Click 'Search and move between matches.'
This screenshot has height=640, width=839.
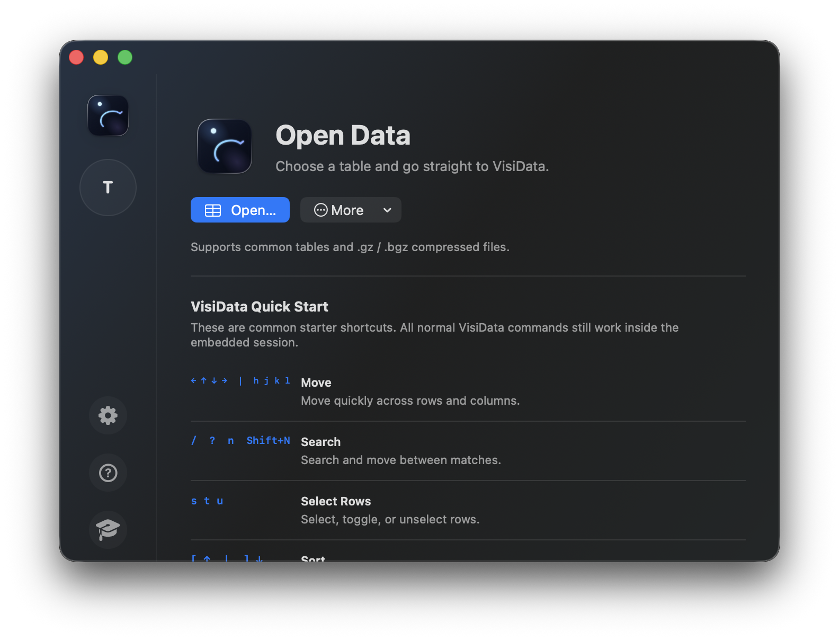pos(401,460)
